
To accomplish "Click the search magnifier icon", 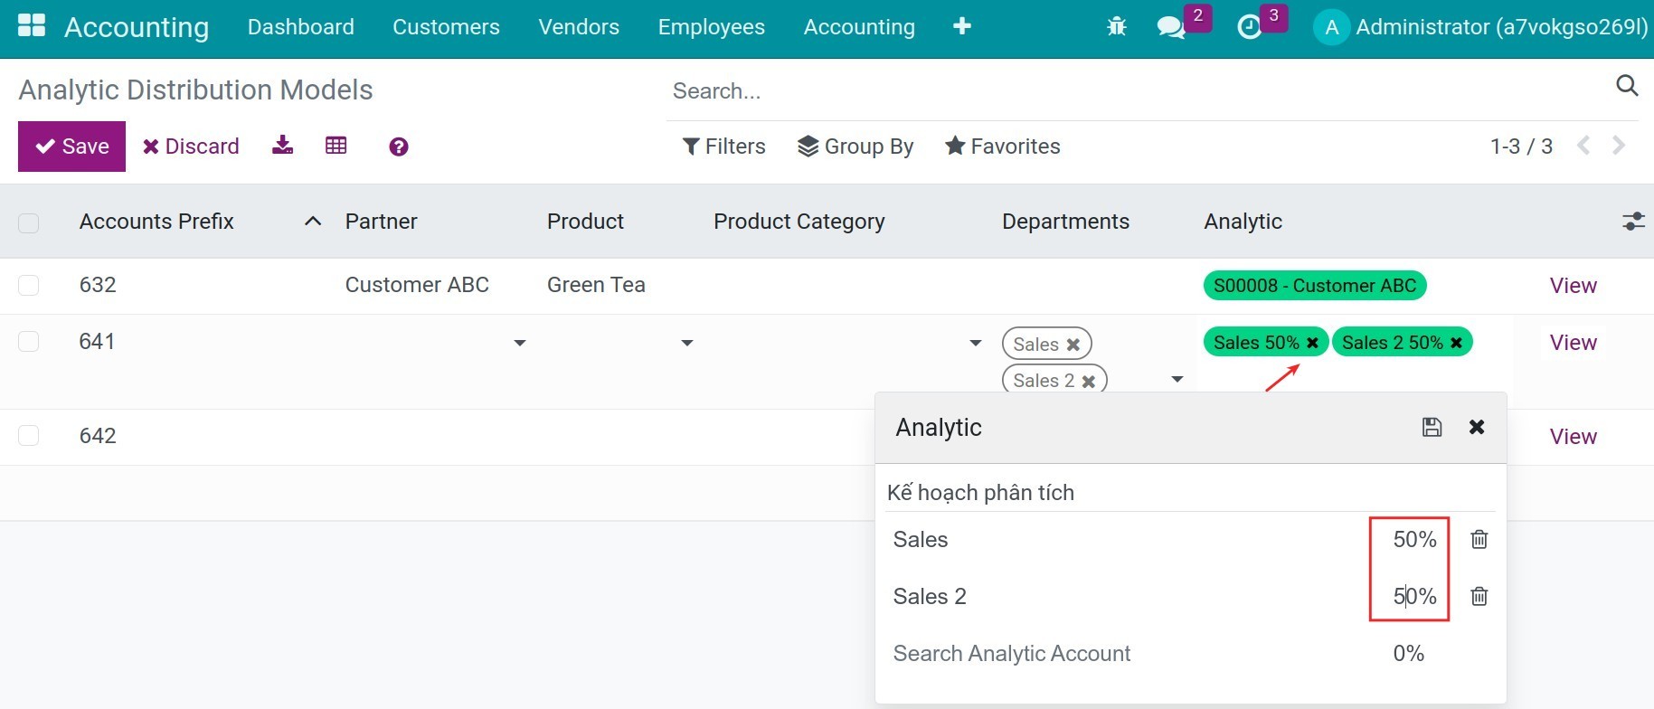I will [x=1627, y=86].
